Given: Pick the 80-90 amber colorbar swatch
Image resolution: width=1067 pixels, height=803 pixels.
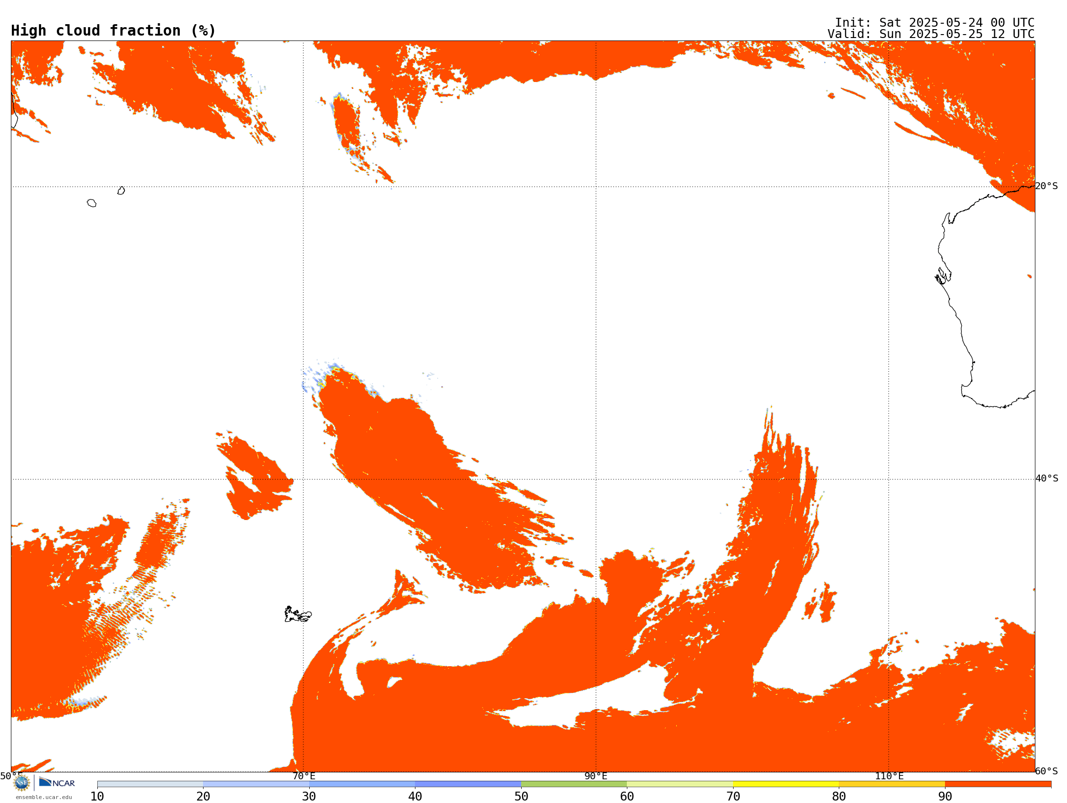Looking at the screenshot, I should [x=892, y=784].
